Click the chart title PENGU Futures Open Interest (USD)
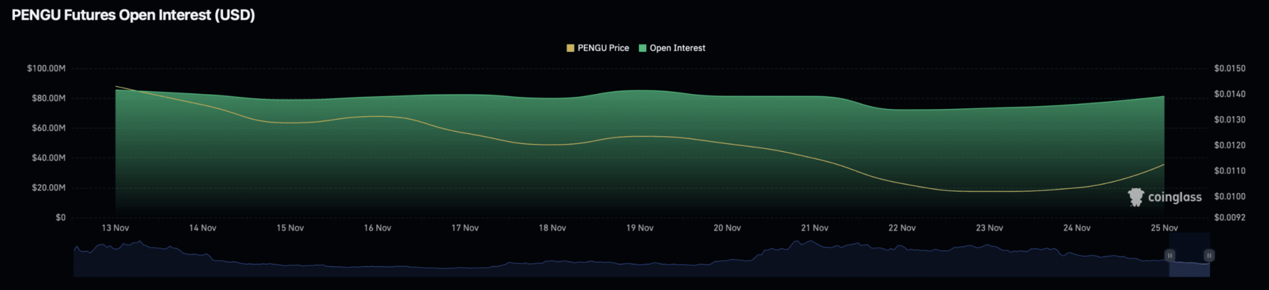1269x290 pixels. point(133,15)
